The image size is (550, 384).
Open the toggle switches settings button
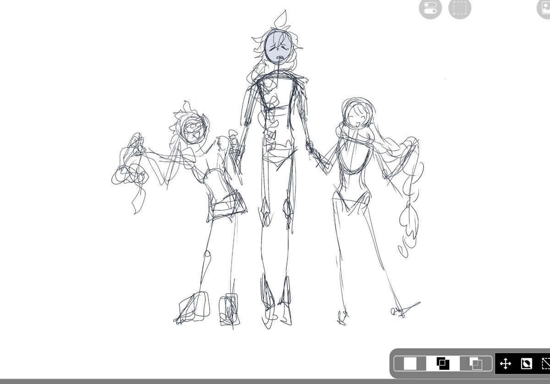pos(430,8)
